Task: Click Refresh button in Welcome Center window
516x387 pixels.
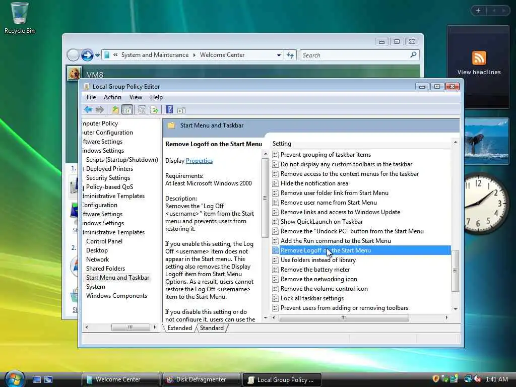Action: [290, 55]
